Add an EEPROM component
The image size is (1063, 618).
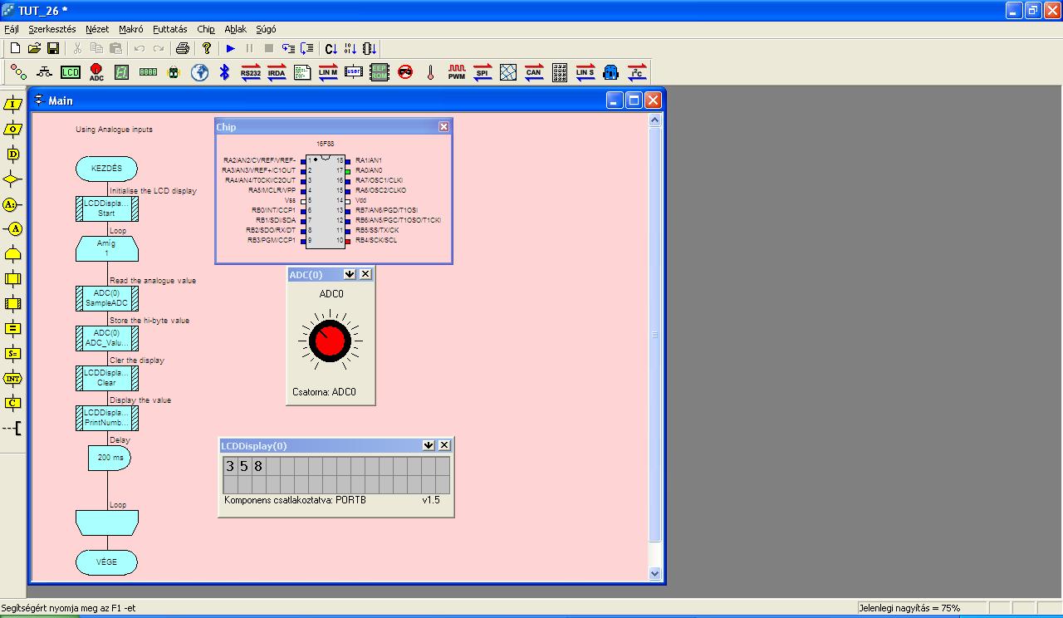pyautogui.click(x=379, y=72)
